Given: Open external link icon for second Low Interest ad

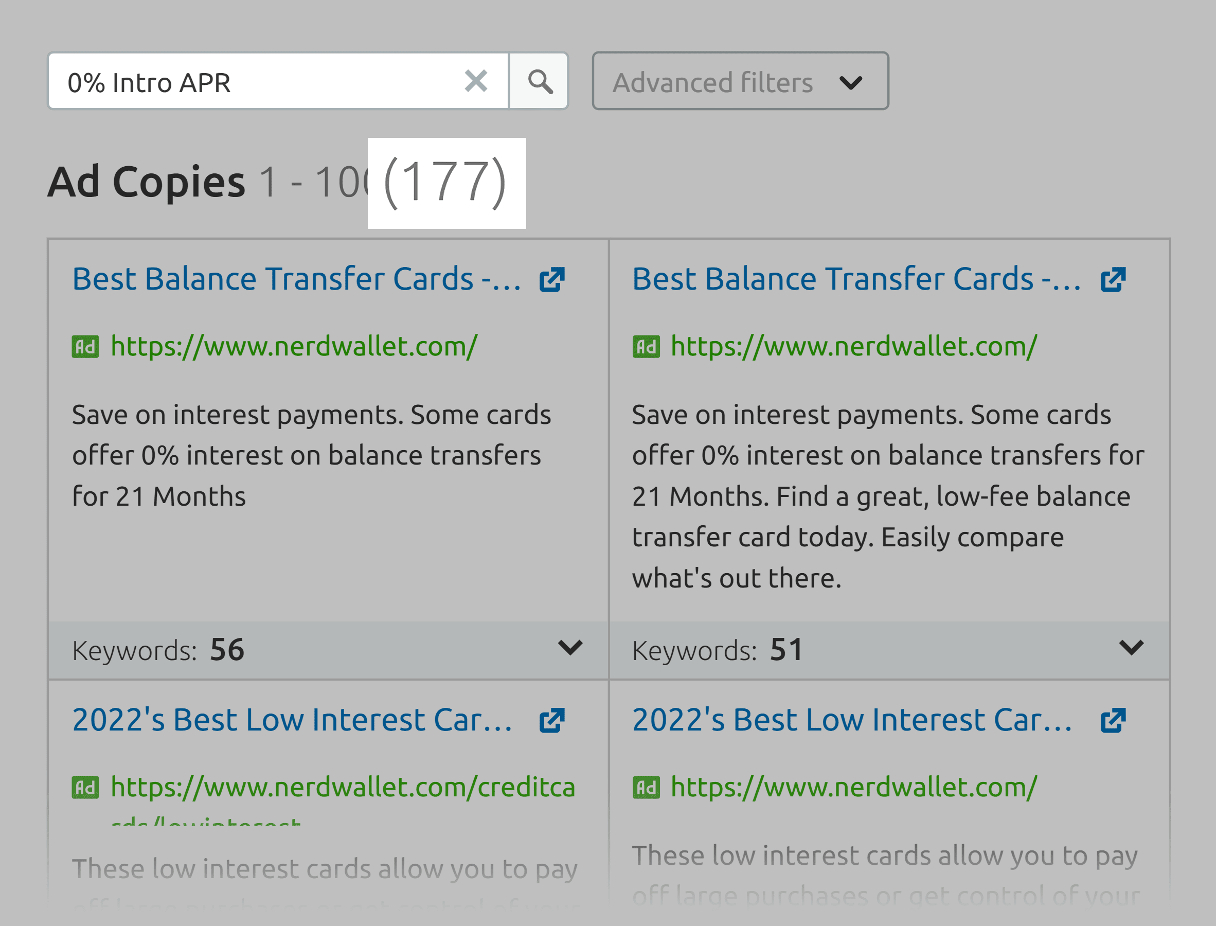Looking at the screenshot, I should (1113, 721).
